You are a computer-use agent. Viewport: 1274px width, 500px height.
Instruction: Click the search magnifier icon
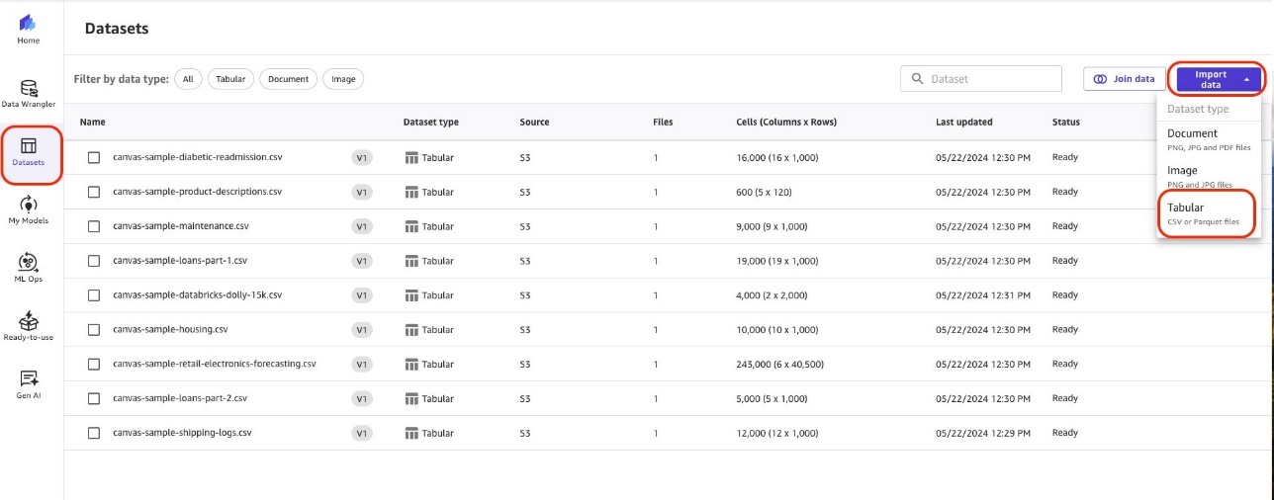(x=918, y=79)
